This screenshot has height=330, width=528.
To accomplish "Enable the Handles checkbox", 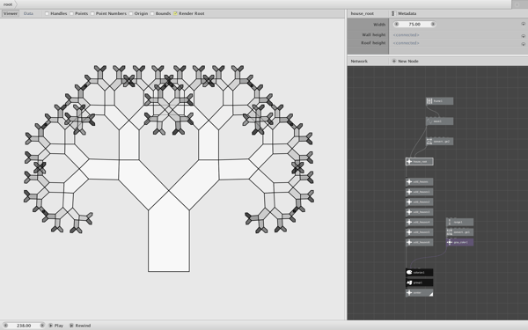I will pos(48,13).
